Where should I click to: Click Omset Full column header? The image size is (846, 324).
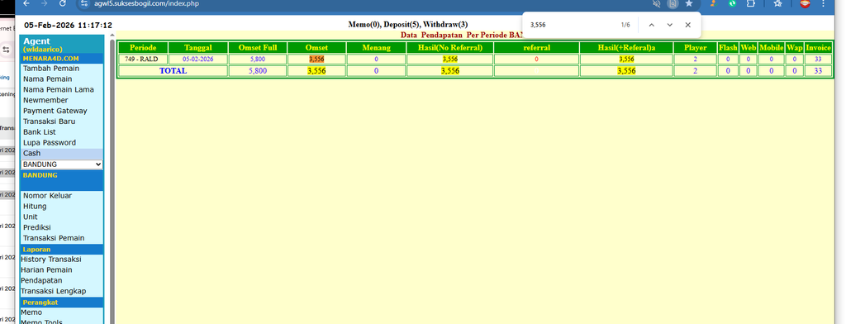(x=258, y=47)
